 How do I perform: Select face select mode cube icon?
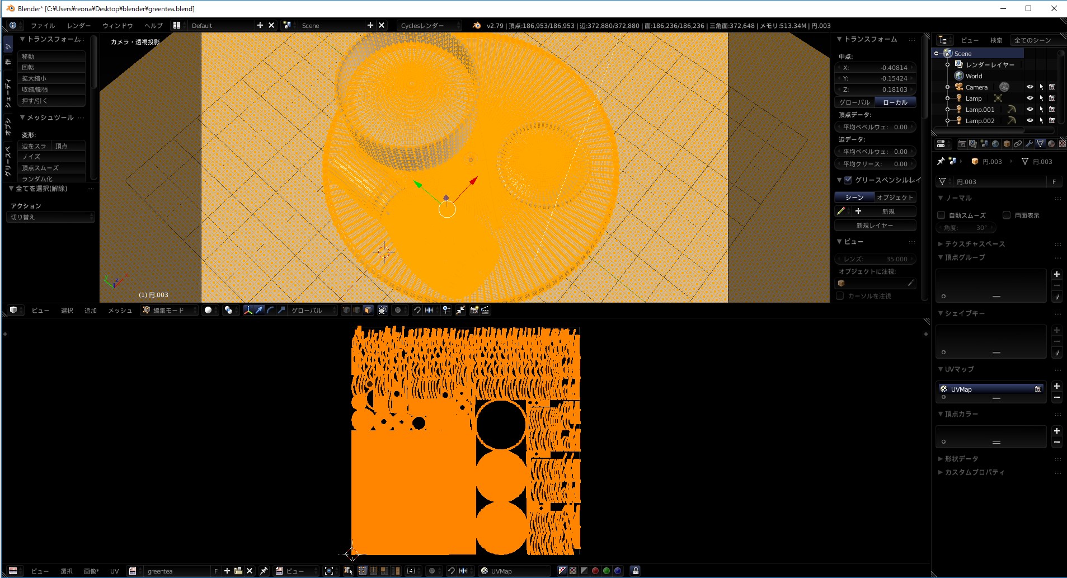[x=368, y=310]
